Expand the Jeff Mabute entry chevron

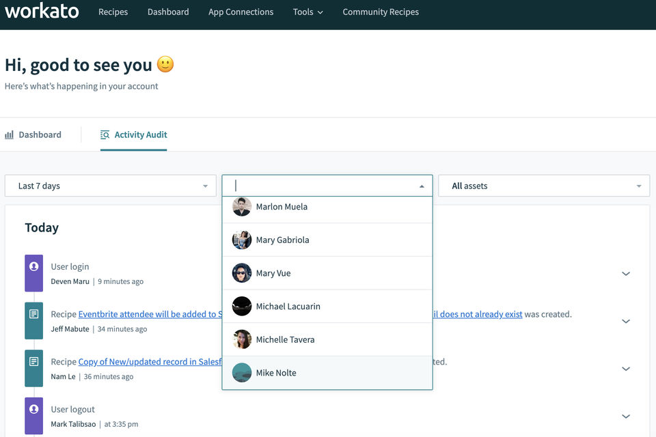pos(626,321)
